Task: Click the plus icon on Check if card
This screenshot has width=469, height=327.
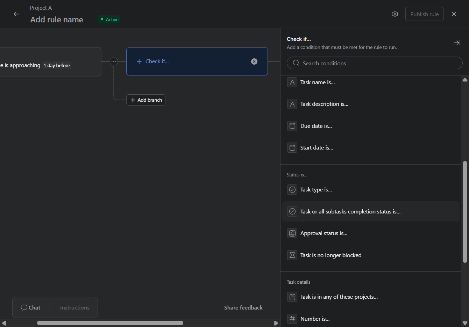Action: 139,61
